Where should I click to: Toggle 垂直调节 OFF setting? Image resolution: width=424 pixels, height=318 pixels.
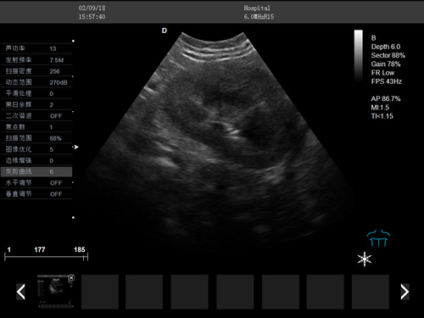click(x=56, y=194)
